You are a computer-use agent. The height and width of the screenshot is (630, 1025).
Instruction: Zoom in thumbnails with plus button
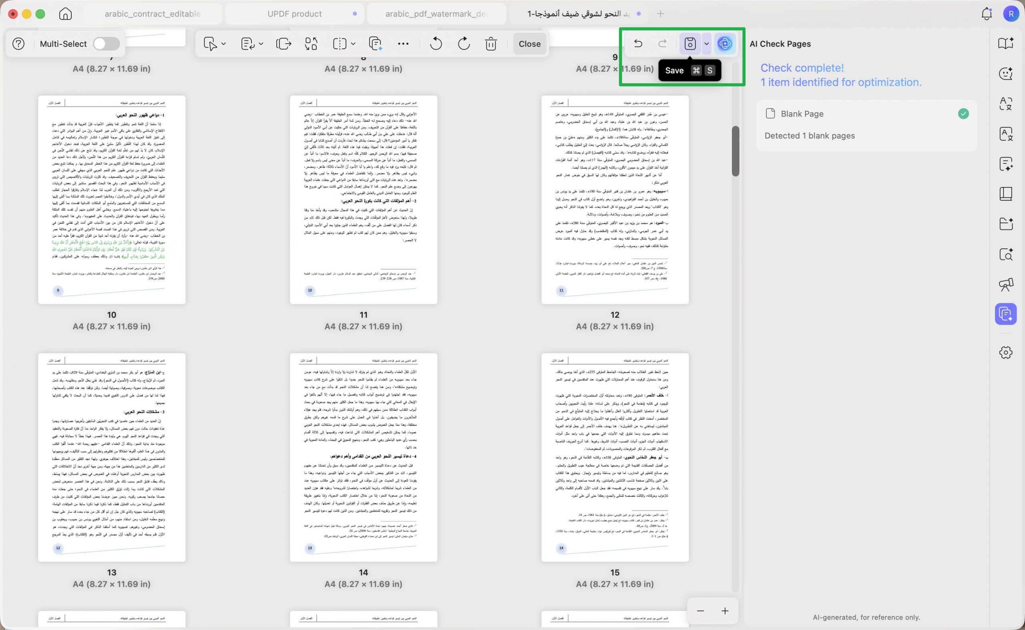(x=725, y=611)
